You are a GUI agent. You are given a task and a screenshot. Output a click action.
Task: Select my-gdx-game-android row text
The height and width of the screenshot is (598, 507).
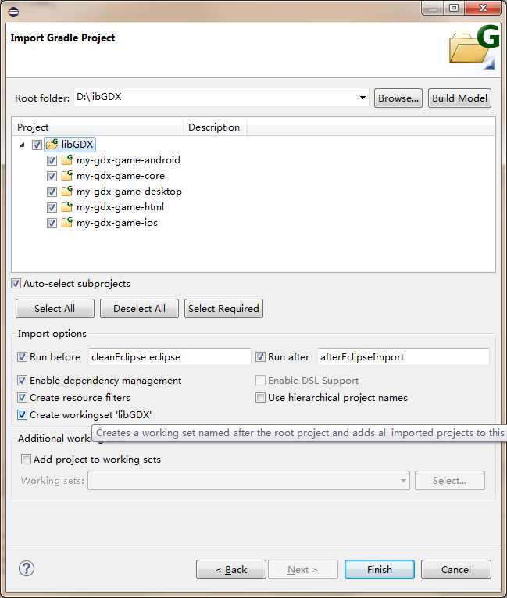coord(128,159)
